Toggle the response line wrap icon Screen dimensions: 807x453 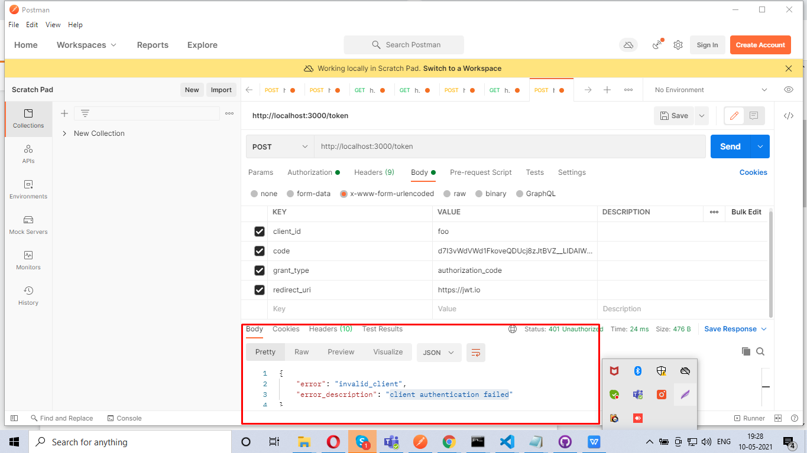click(475, 353)
